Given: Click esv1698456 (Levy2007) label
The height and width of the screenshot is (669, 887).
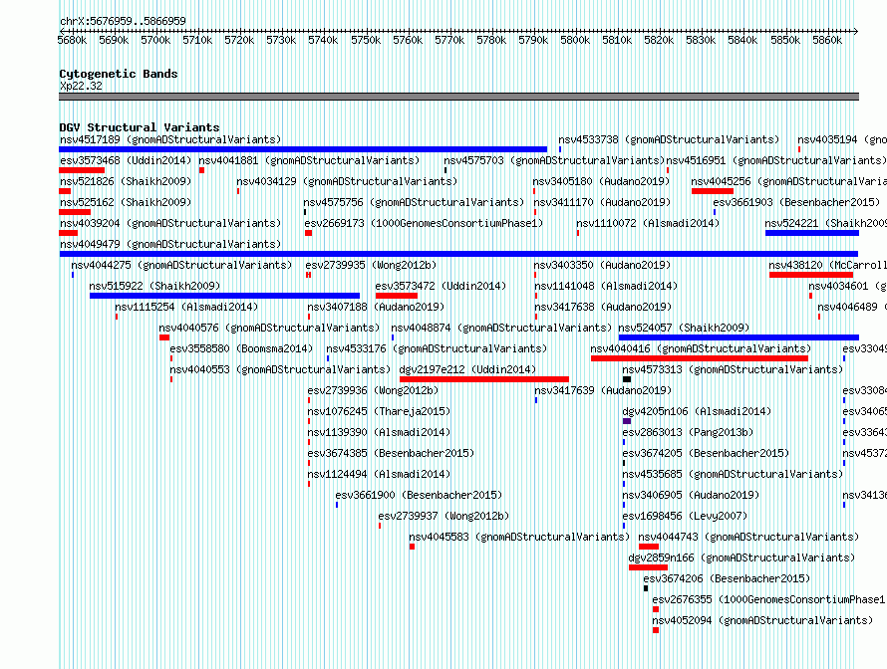Looking at the screenshot, I should coord(685,516).
